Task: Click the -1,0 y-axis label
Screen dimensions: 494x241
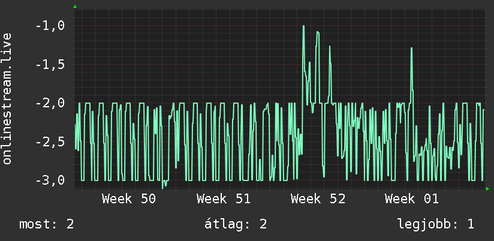Action: (x=50, y=26)
